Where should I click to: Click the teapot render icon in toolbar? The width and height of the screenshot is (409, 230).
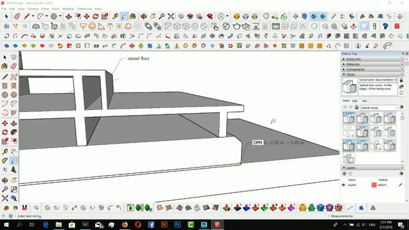(x=236, y=26)
